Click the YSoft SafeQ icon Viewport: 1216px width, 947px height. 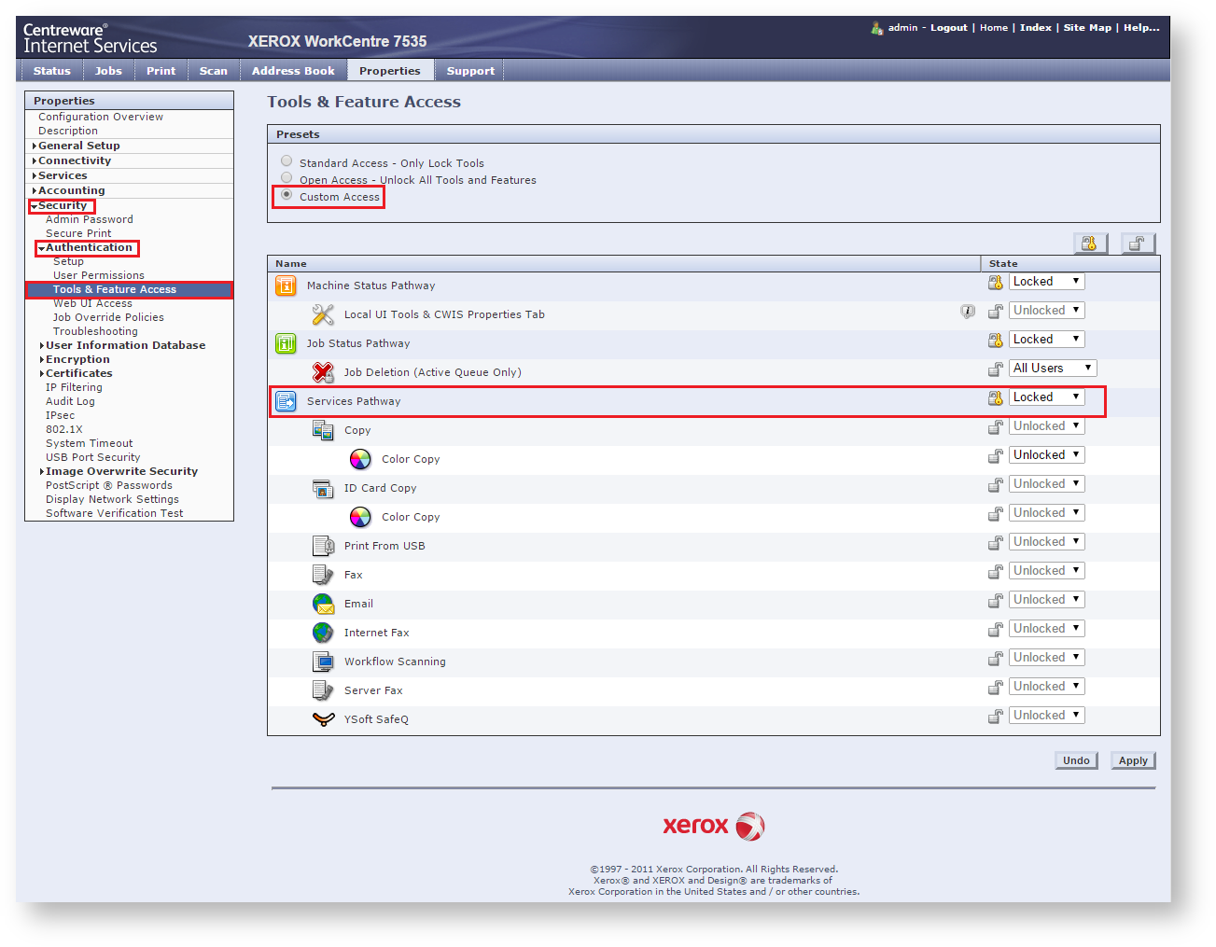click(x=323, y=719)
